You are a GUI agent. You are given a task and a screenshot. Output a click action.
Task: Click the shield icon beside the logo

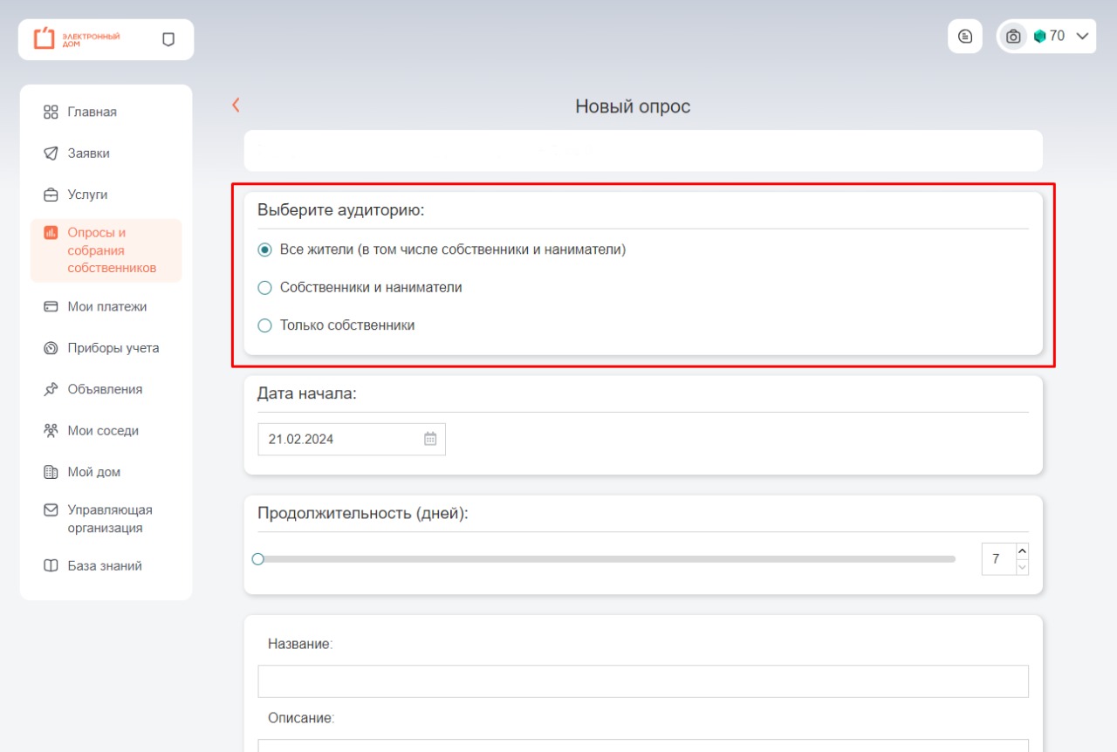pos(168,39)
